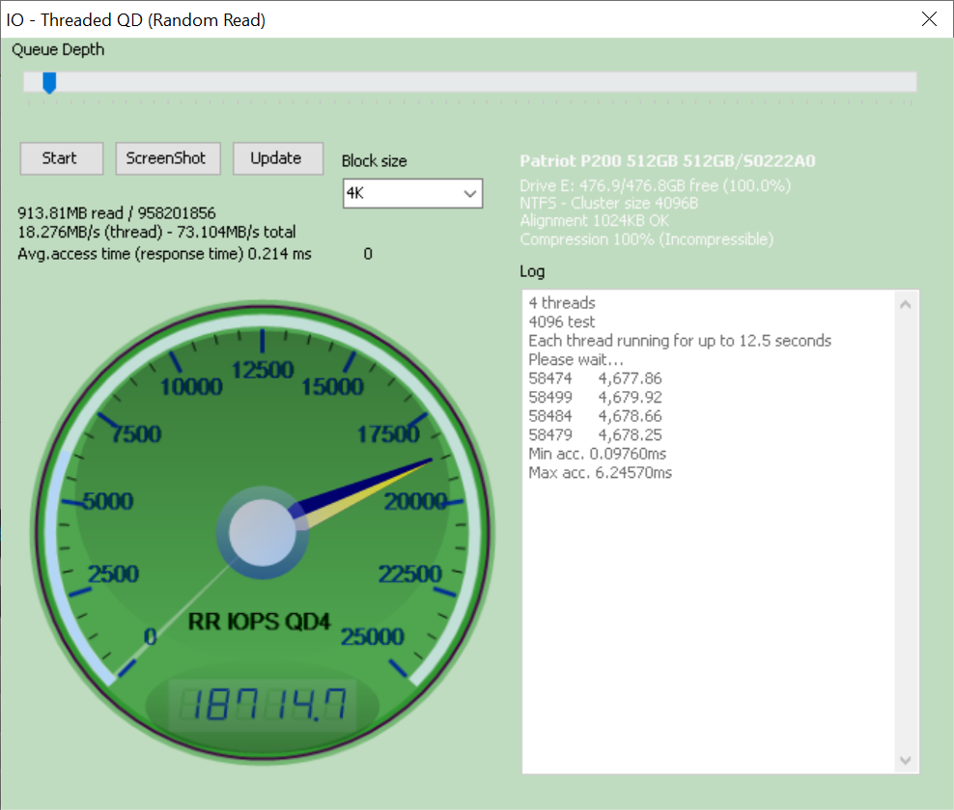Screen dimensions: 954x810
Task: Click the log row '58474 4,677.86'
Action: 595,378
